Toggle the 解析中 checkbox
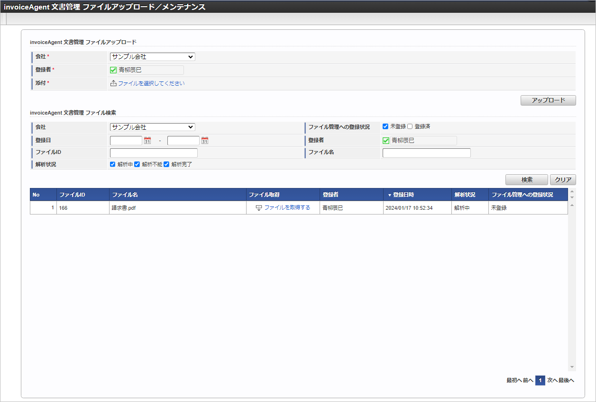The width and height of the screenshot is (596, 402). (113, 164)
